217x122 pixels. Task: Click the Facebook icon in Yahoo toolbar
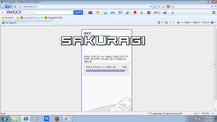click(149, 12)
